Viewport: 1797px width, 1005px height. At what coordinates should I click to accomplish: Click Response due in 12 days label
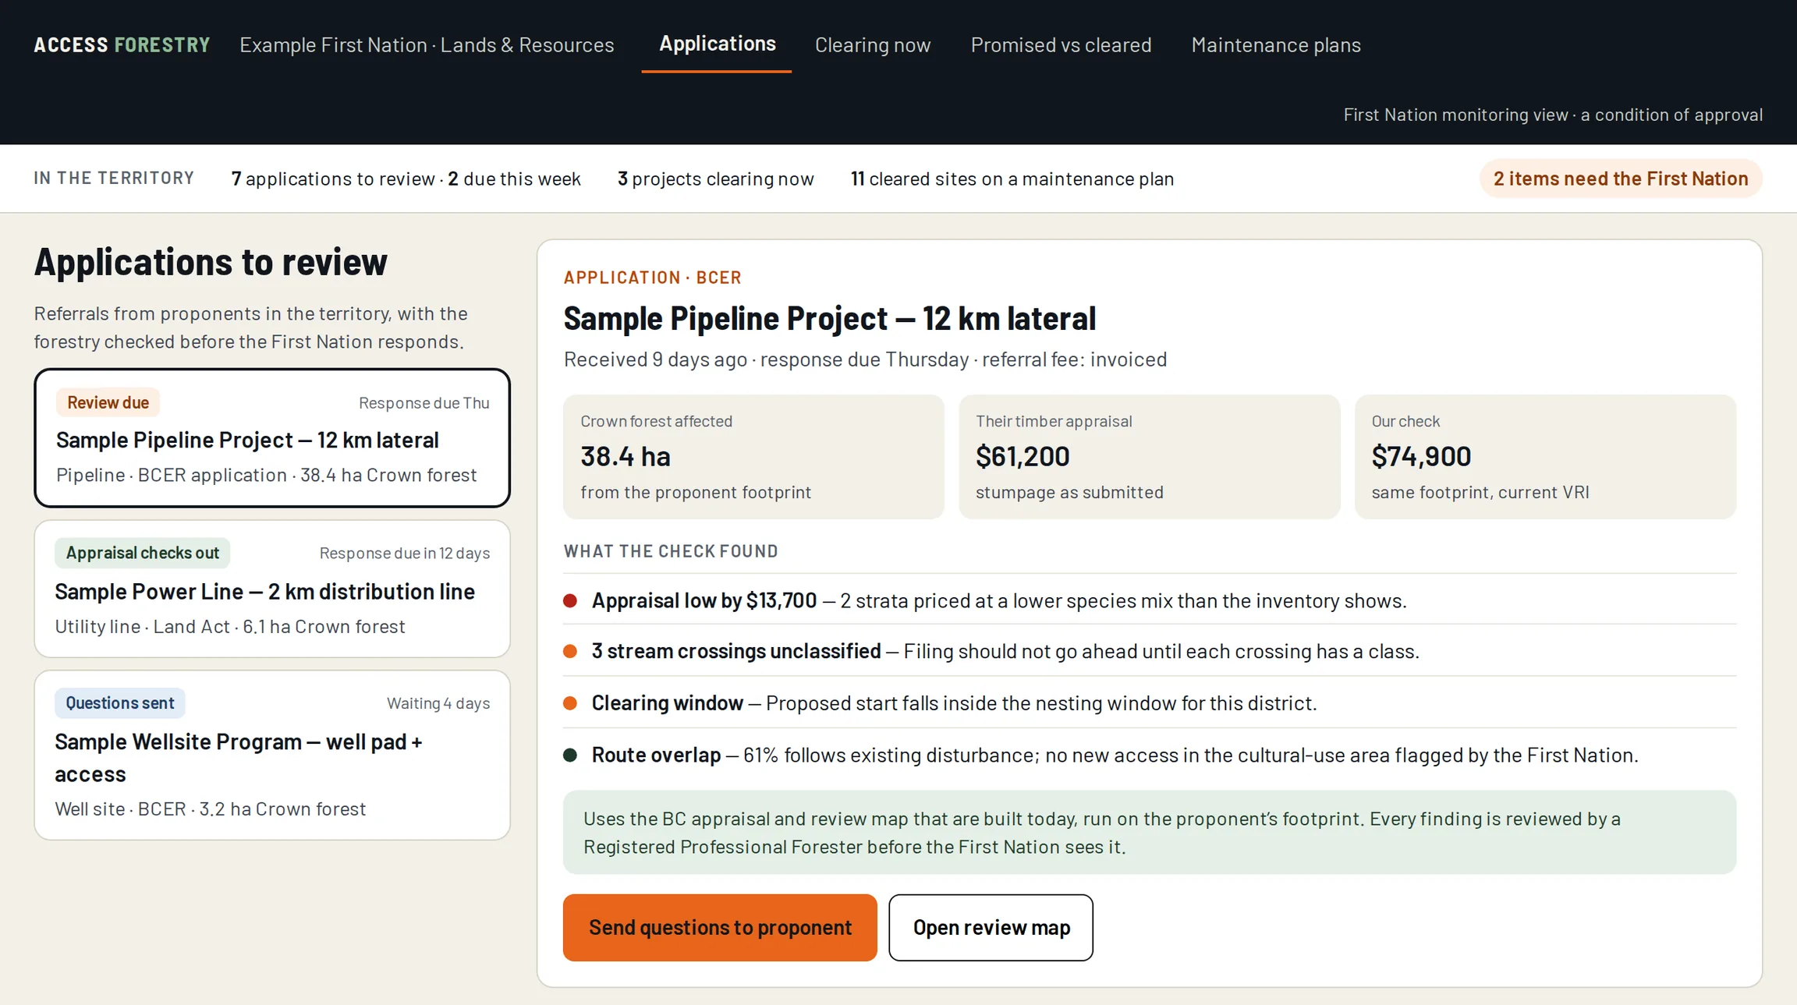pos(405,553)
